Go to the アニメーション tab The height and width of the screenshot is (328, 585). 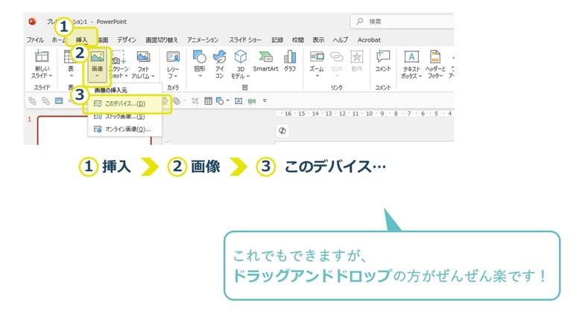(x=203, y=40)
